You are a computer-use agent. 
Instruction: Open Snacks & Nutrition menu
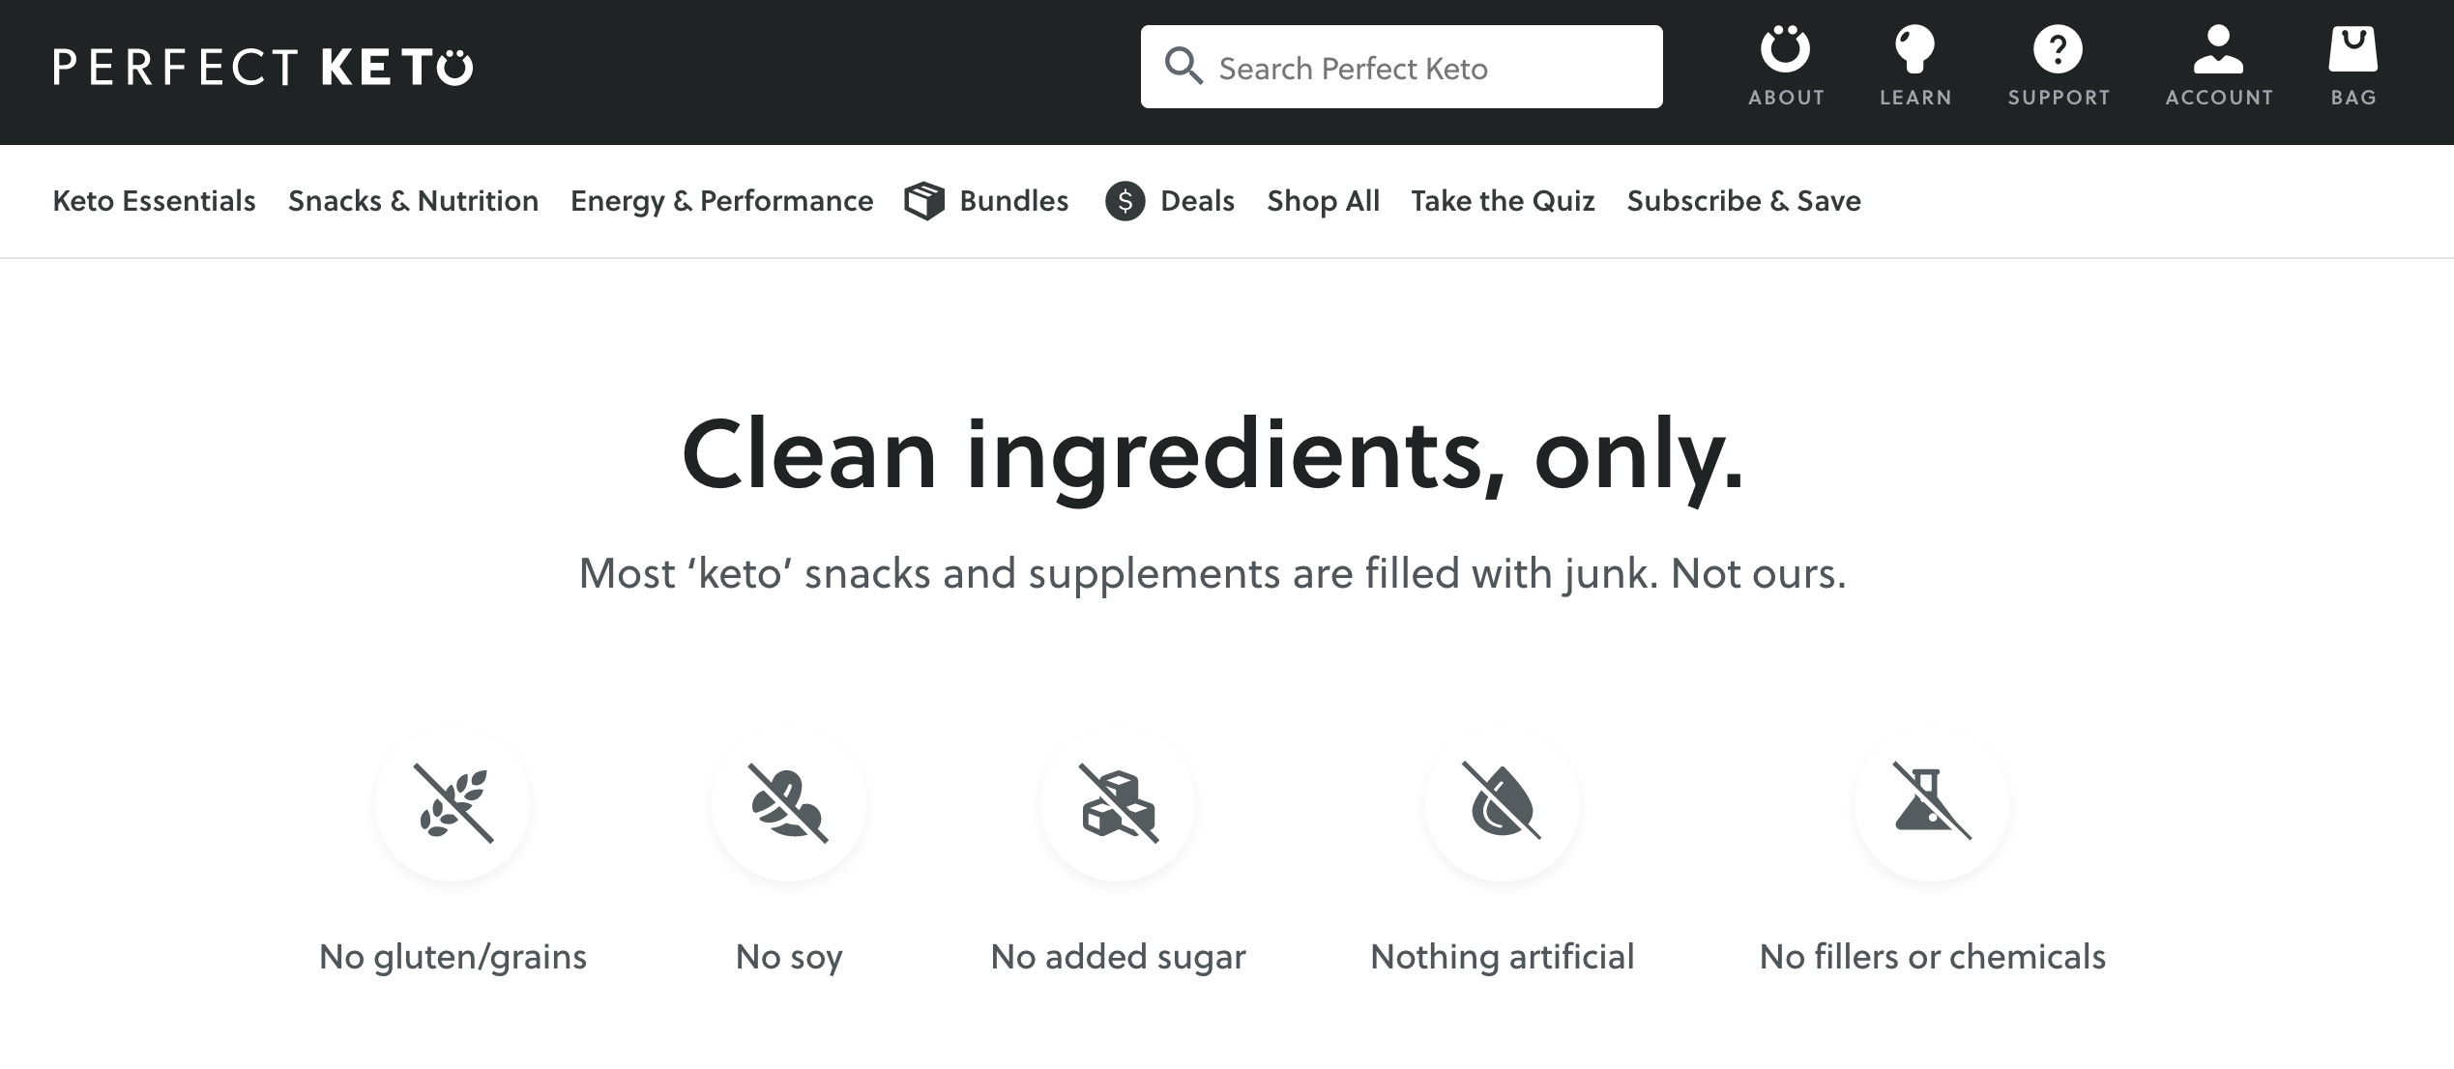413,201
